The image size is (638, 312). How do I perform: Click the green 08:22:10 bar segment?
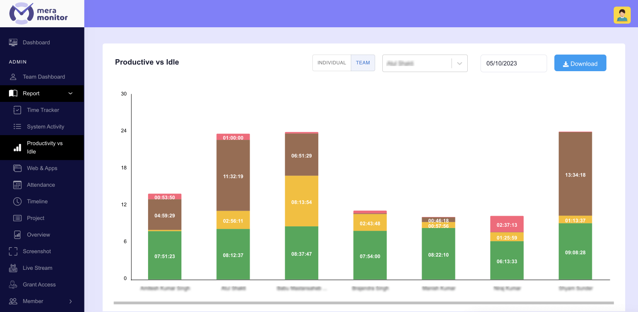(438, 254)
